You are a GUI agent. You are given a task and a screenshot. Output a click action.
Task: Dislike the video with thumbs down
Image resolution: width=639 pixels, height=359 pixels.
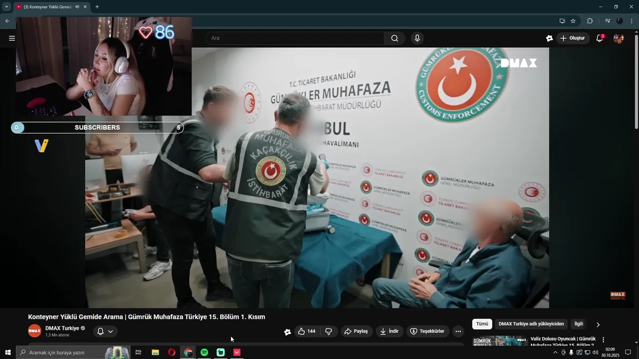click(x=328, y=331)
